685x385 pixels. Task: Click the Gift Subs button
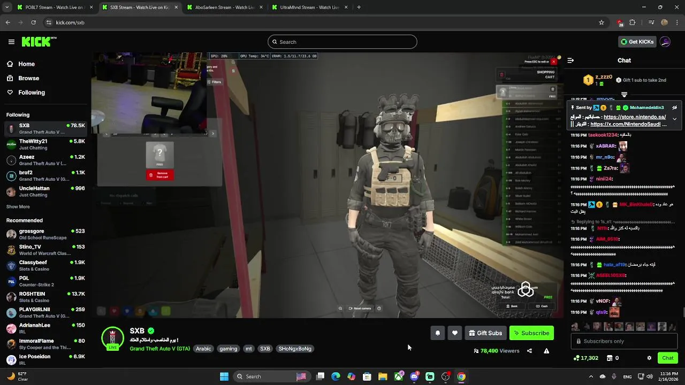(485, 333)
